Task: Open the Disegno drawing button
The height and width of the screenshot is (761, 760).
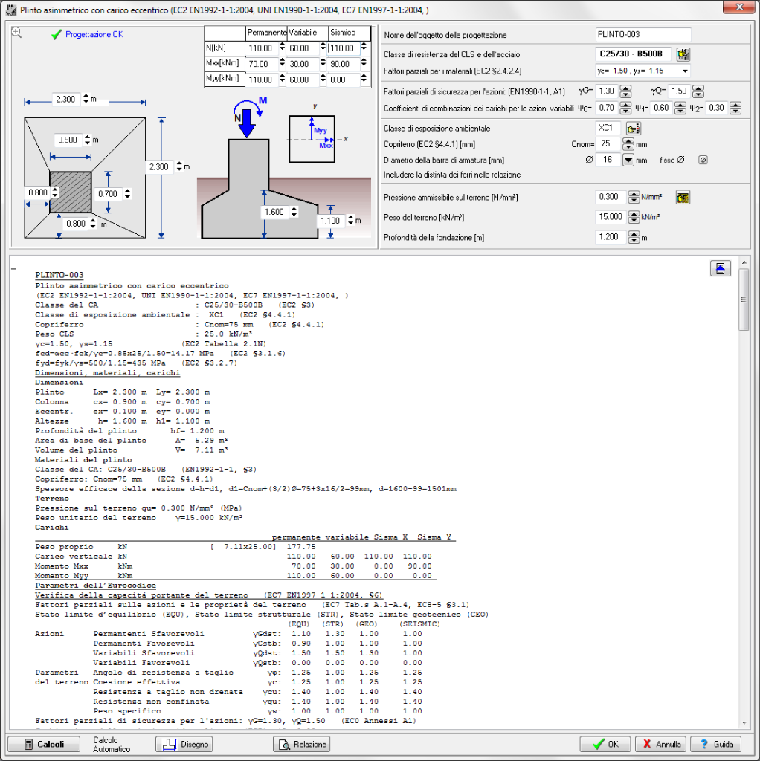Action: [184, 744]
